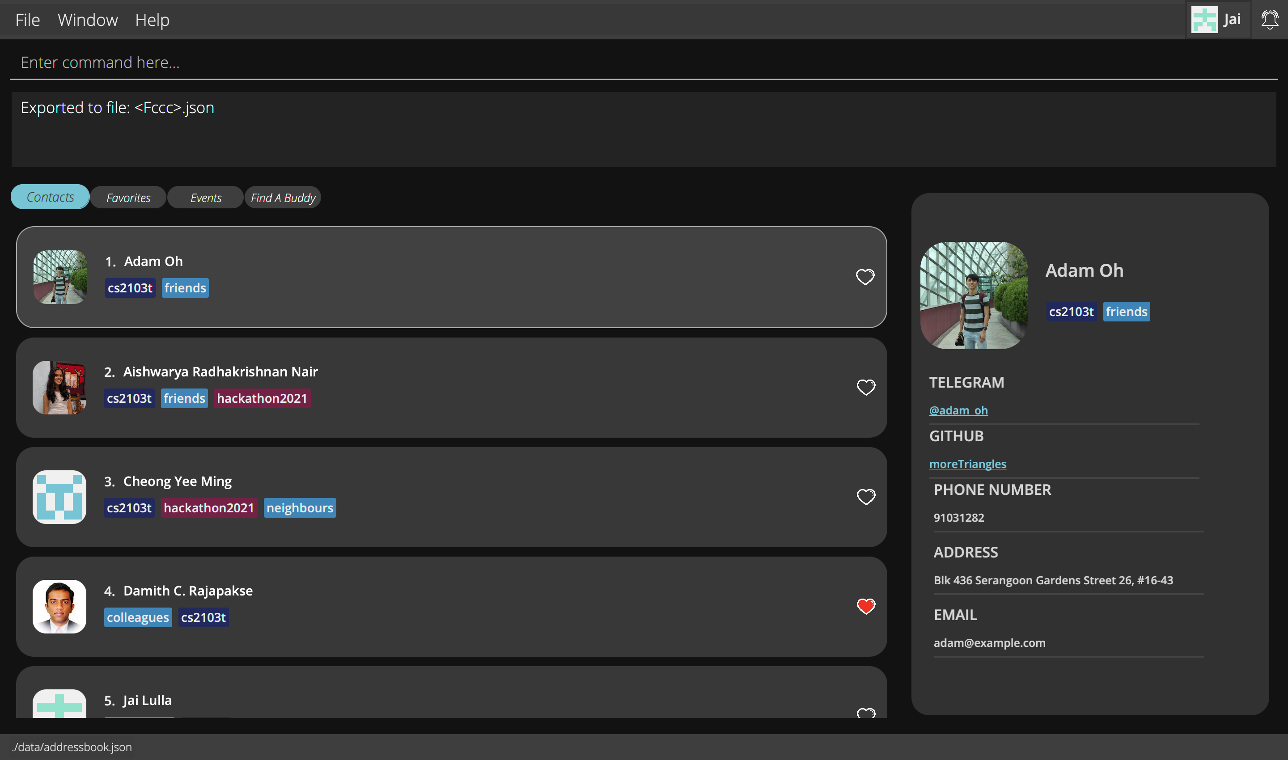The image size is (1288, 760).
Task: Switch to the Favorites tab
Action: (x=128, y=198)
